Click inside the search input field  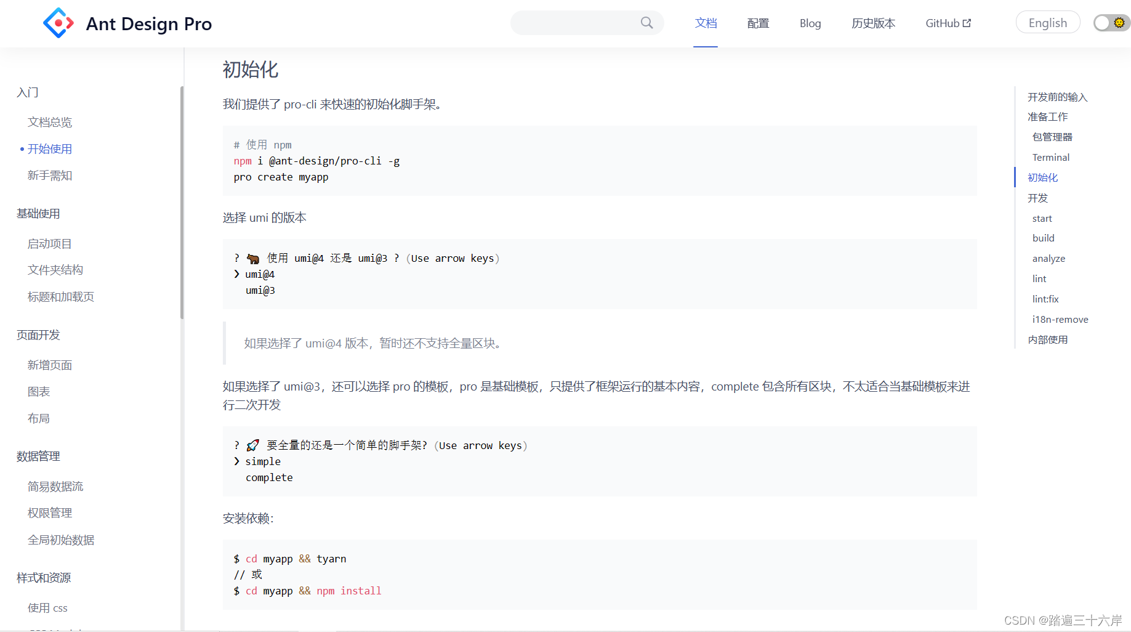[x=579, y=22]
